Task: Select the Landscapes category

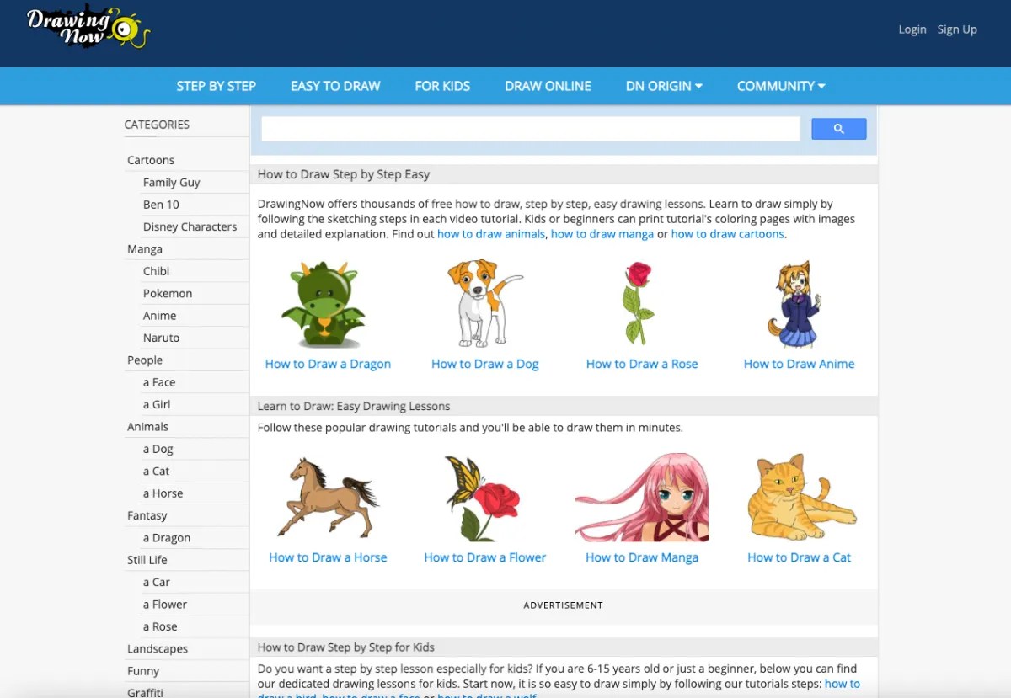Action: click(158, 648)
